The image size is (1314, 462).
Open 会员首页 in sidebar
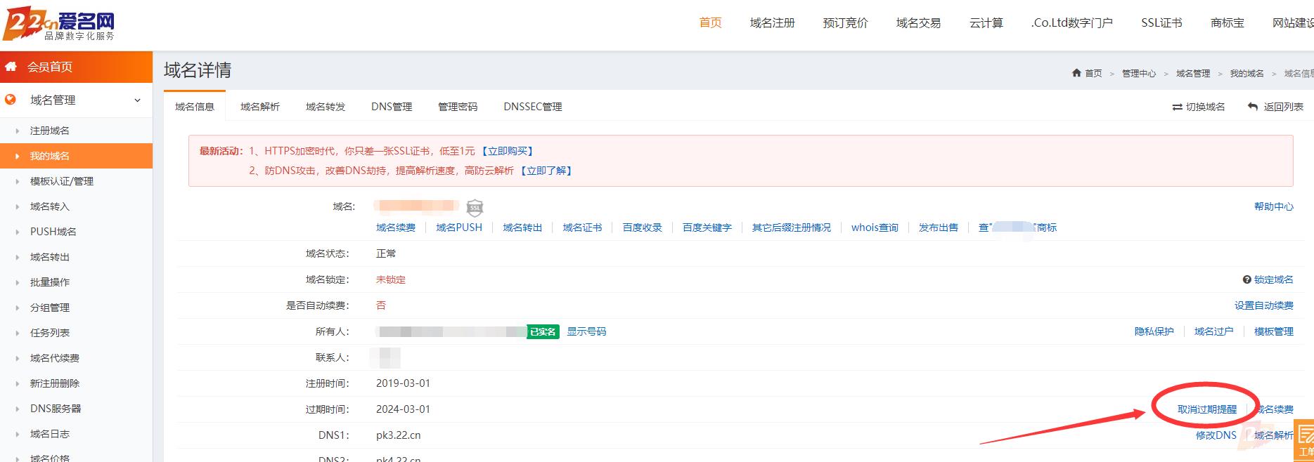pos(76,67)
